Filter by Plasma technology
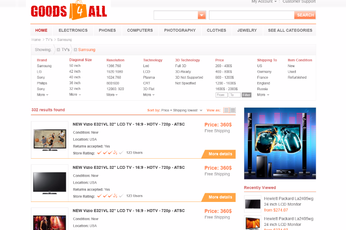This screenshot has width=346, height=230. click(149, 77)
